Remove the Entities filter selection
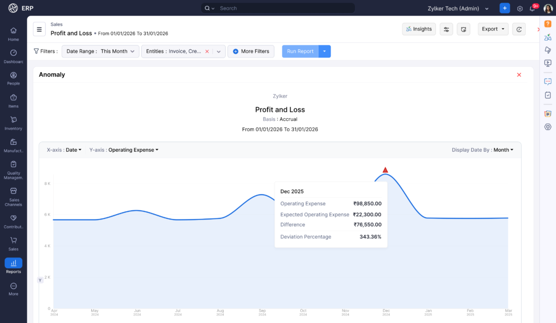 (x=207, y=51)
